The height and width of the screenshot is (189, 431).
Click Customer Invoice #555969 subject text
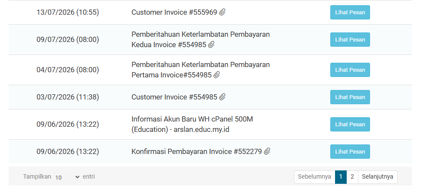point(174,12)
